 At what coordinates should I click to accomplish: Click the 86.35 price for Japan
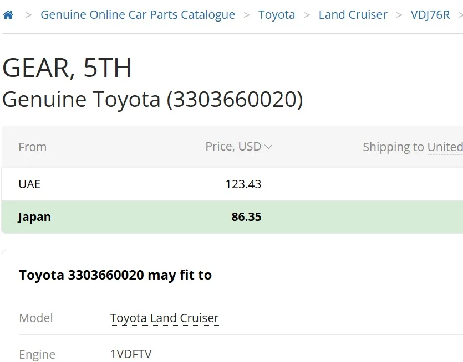[x=246, y=216]
